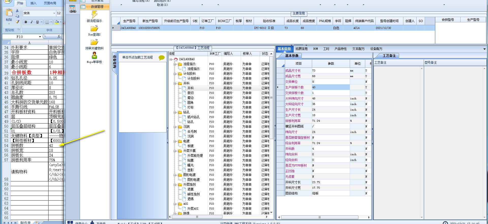This screenshot has height=224, width=488.
Task: Click the fx insert function icon
Action: tap(59, 37)
